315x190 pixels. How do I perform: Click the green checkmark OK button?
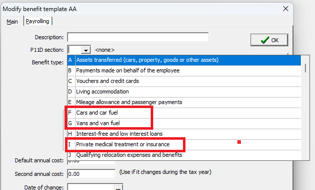pyautogui.click(x=269, y=40)
